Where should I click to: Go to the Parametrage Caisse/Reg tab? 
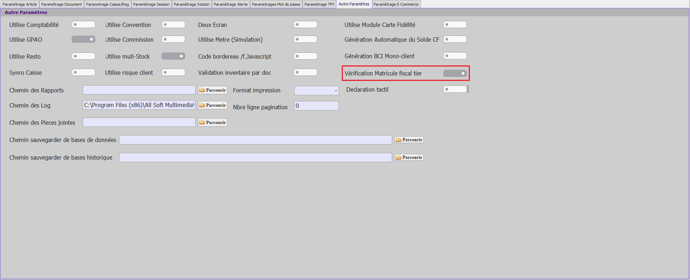pyautogui.click(x=108, y=4)
